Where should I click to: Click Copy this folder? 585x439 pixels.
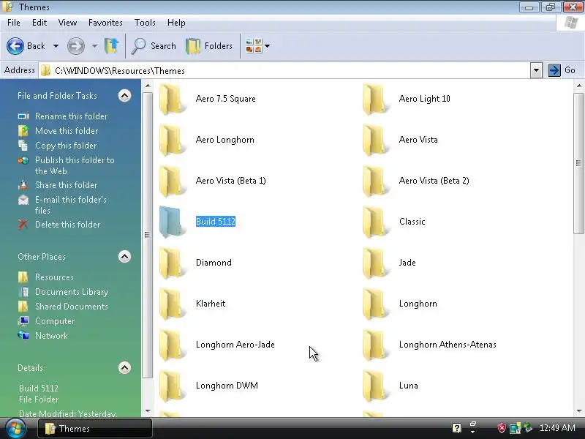click(66, 145)
